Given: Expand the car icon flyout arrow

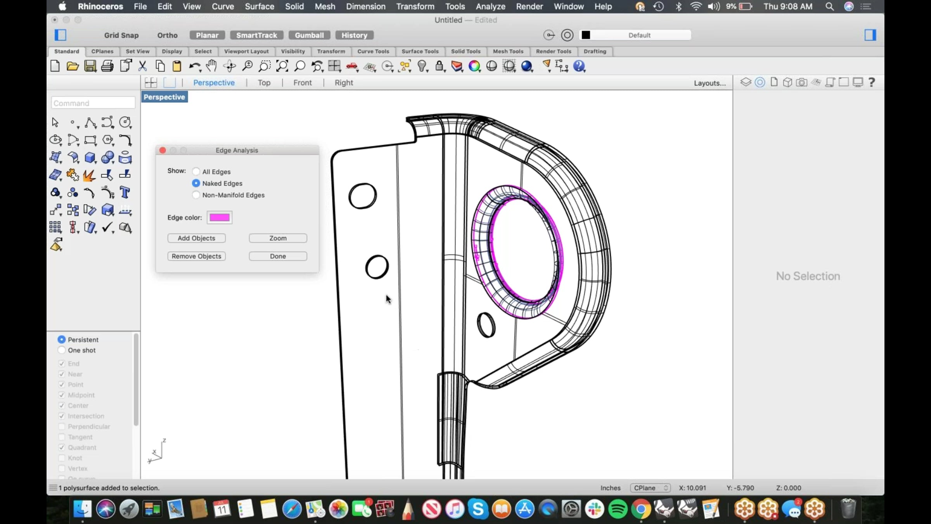Looking at the screenshot, I should (x=357, y=71).
